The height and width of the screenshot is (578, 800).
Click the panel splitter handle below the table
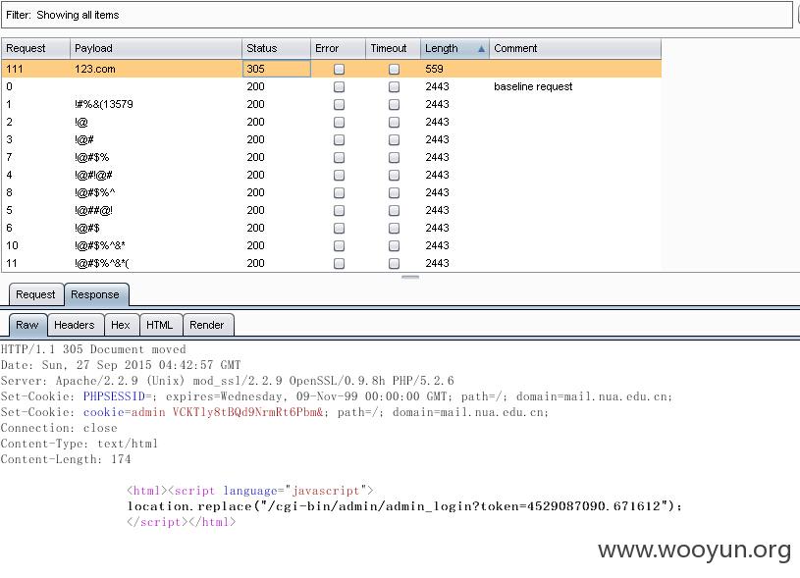pos(410,277)
